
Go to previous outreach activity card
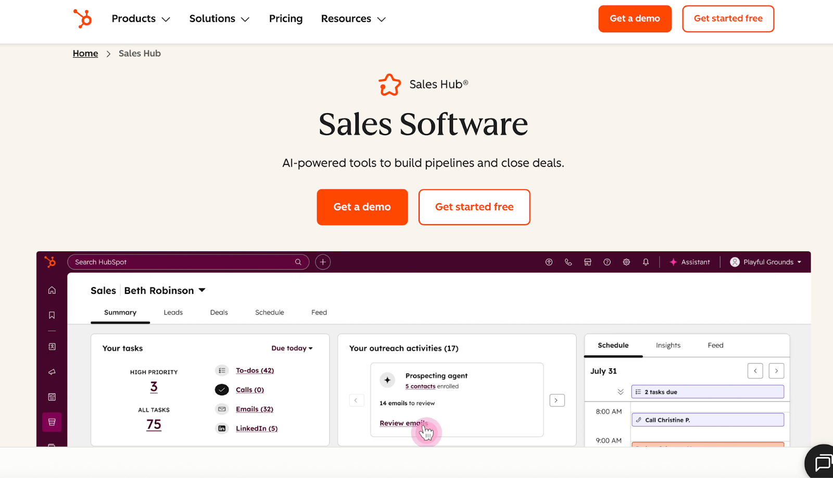[x=356, y=401]
